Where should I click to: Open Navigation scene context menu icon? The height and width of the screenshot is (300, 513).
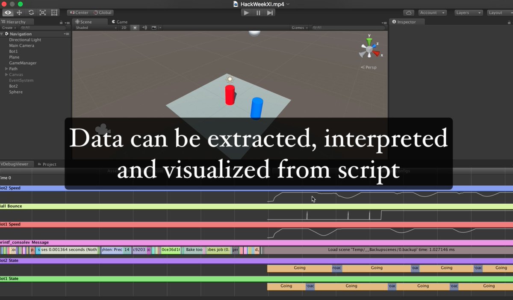coord(66,34)
